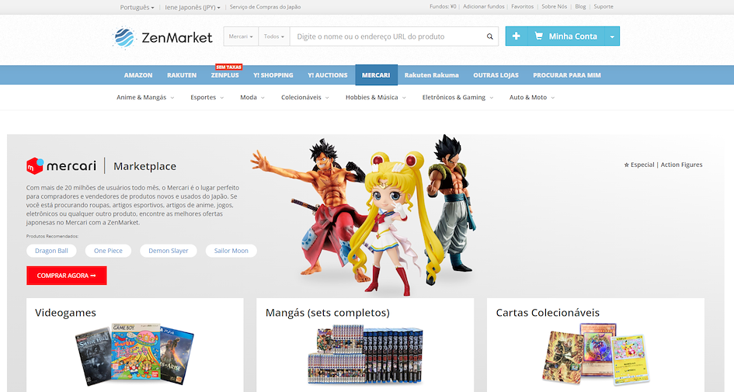Open the Sobre Nós link
This screenshot has width=734, height=392.
[555, 6]
